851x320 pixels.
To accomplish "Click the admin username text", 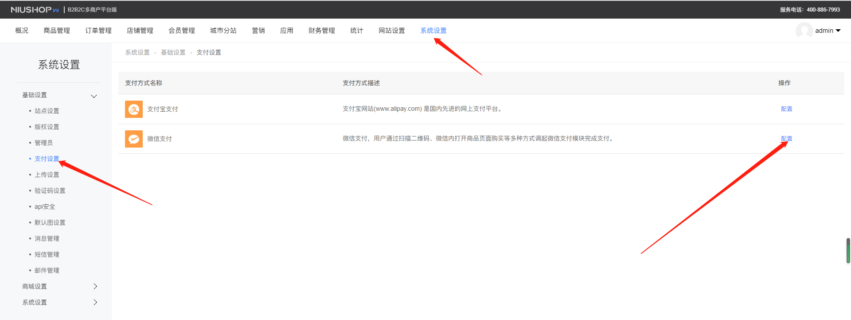I will click(824, 31).
